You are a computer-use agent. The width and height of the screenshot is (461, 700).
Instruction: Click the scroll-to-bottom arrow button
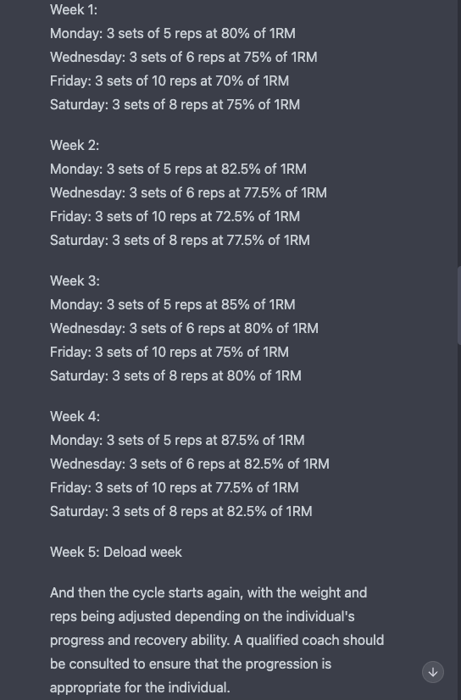pyautogui.click(x=433, y=672)
